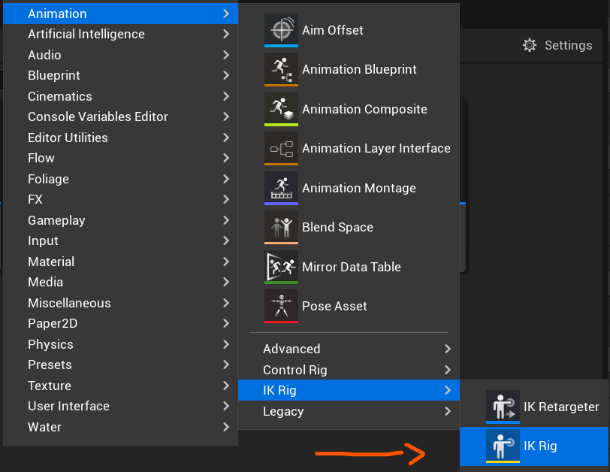610x472 pixels.
Task: Open the FX category
Action: click(120, 200)
